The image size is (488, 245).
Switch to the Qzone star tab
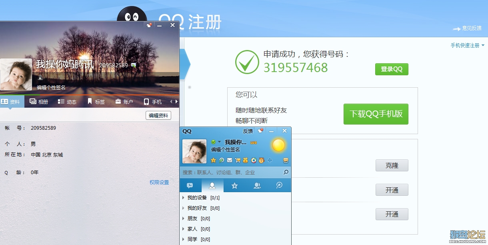click(235, 185)
